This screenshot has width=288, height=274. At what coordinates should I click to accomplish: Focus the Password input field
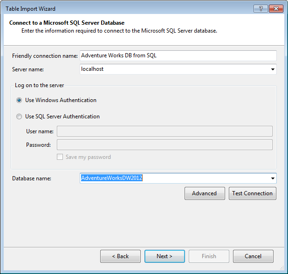165,145
